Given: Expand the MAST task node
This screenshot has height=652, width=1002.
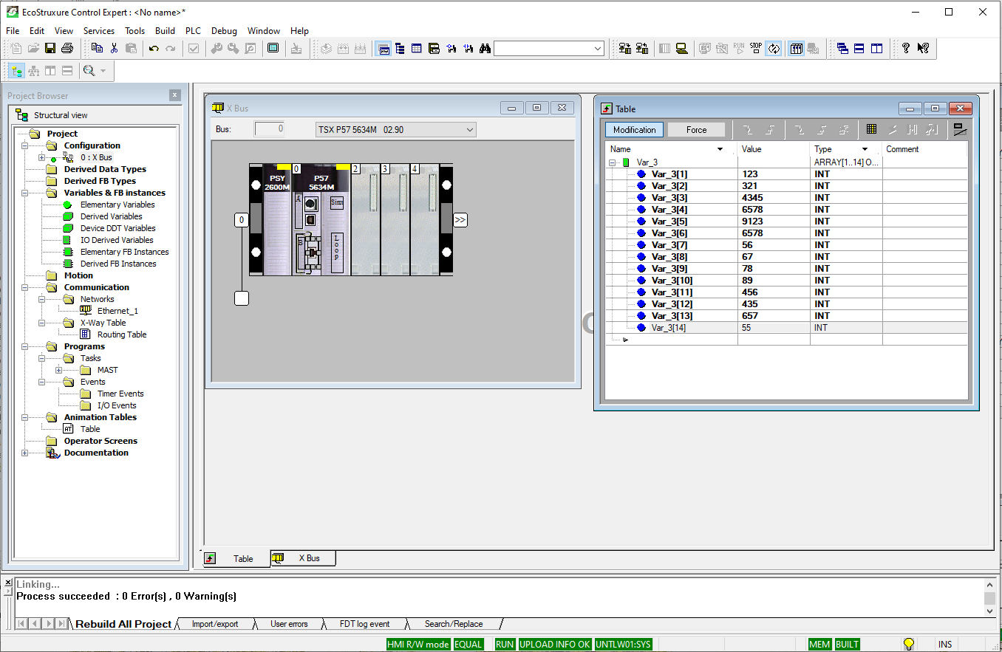Looking at the screenshot, I should tap(59, 370).
